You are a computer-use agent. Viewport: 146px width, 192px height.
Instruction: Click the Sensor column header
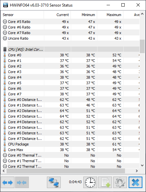pyautogui.click(x=22, y=15)
